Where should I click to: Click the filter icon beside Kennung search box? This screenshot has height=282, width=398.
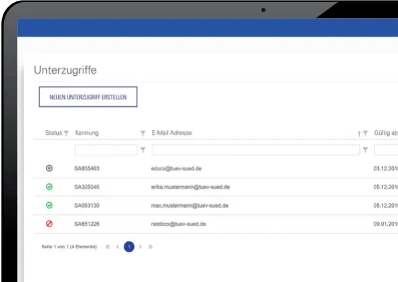[x=143, y=150]
